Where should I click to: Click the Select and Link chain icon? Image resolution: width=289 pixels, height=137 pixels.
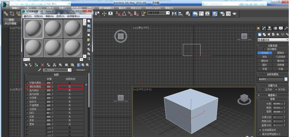coord(6,13)
